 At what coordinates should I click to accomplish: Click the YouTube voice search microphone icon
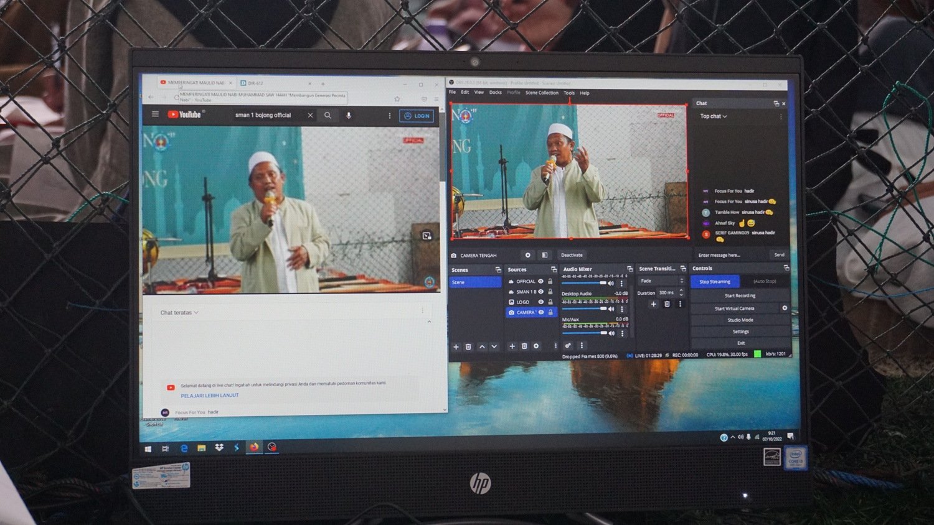pyautogui.click(x=349, y=116)
